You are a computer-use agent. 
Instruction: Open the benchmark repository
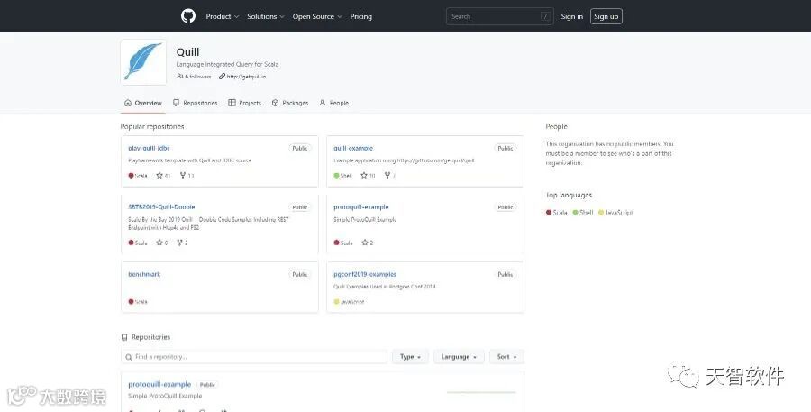(144, 274)
